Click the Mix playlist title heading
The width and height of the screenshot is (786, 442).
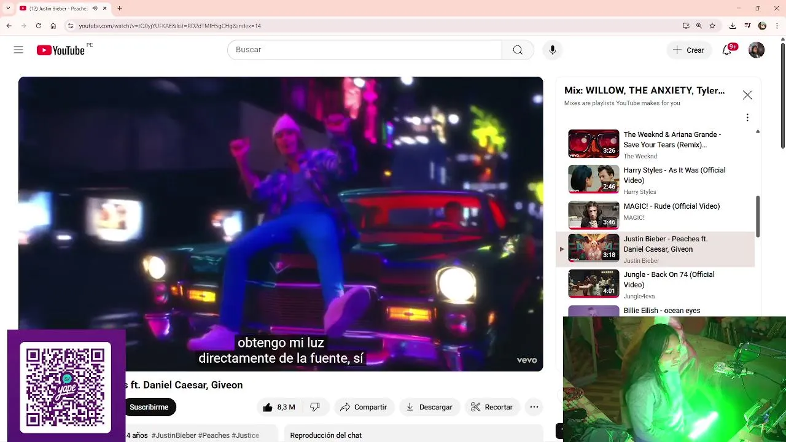tap(644, 90)
